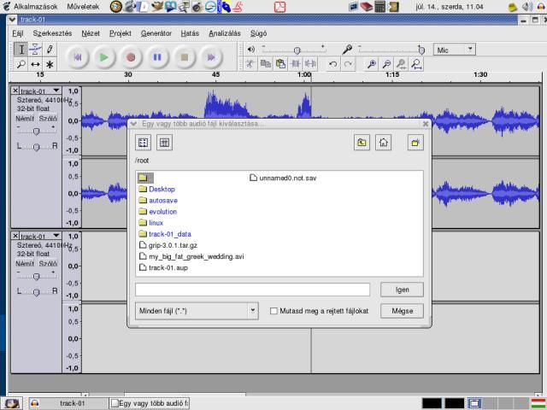Toggle Némít (mute) on first track
The width and height of the screenshot is (547, 410).
[x=25, y=119]
